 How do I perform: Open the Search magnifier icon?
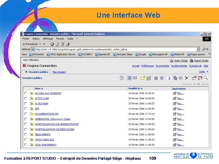206,78
